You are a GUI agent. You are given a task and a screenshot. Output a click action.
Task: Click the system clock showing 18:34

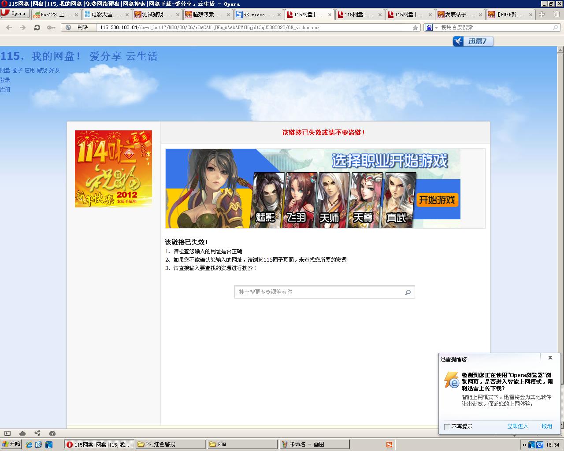553,445
